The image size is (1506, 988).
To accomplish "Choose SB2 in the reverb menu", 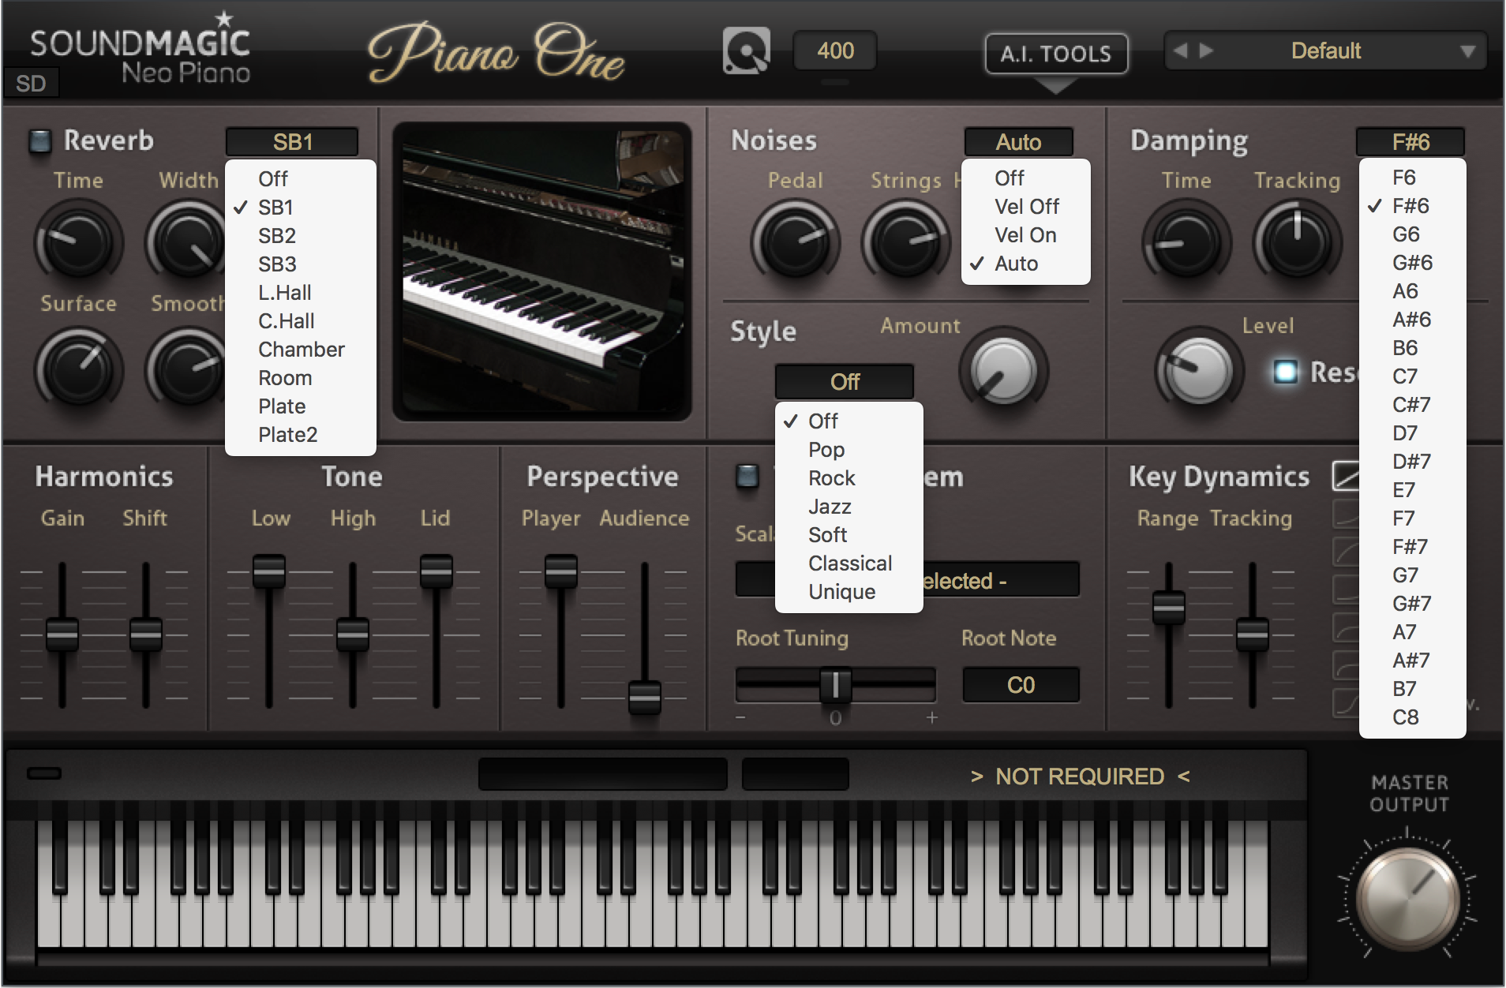I will (300, 236).
